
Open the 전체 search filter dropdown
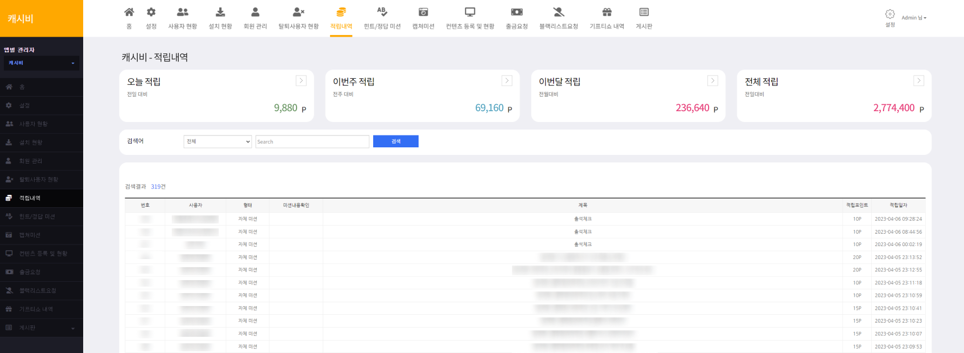click(218, 141)
